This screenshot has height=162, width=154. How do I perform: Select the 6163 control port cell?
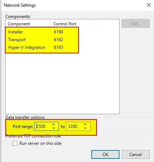58,47
